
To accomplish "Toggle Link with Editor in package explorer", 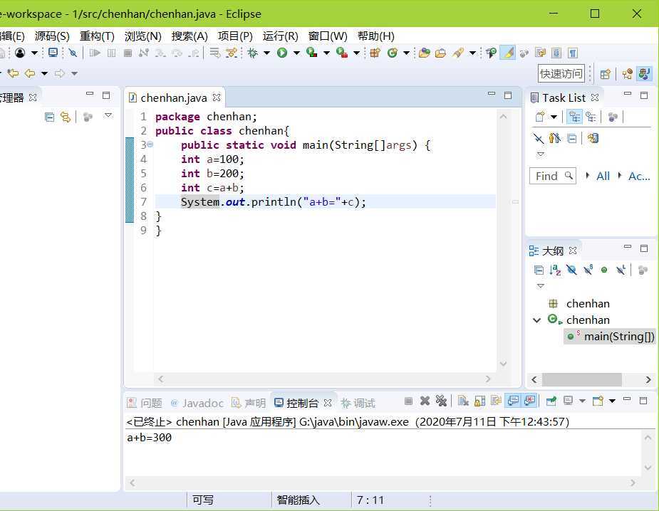I will pyautogui.click(x=65, y=117).
